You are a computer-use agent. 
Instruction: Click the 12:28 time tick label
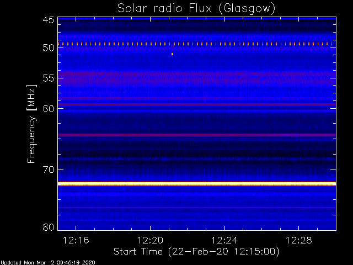pyautogui.click(x=299, y=240)
